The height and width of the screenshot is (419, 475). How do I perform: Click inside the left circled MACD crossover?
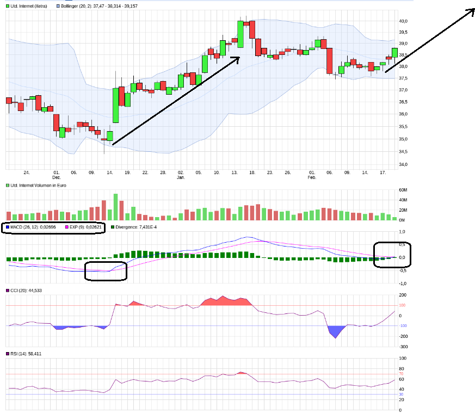[106, 270]
